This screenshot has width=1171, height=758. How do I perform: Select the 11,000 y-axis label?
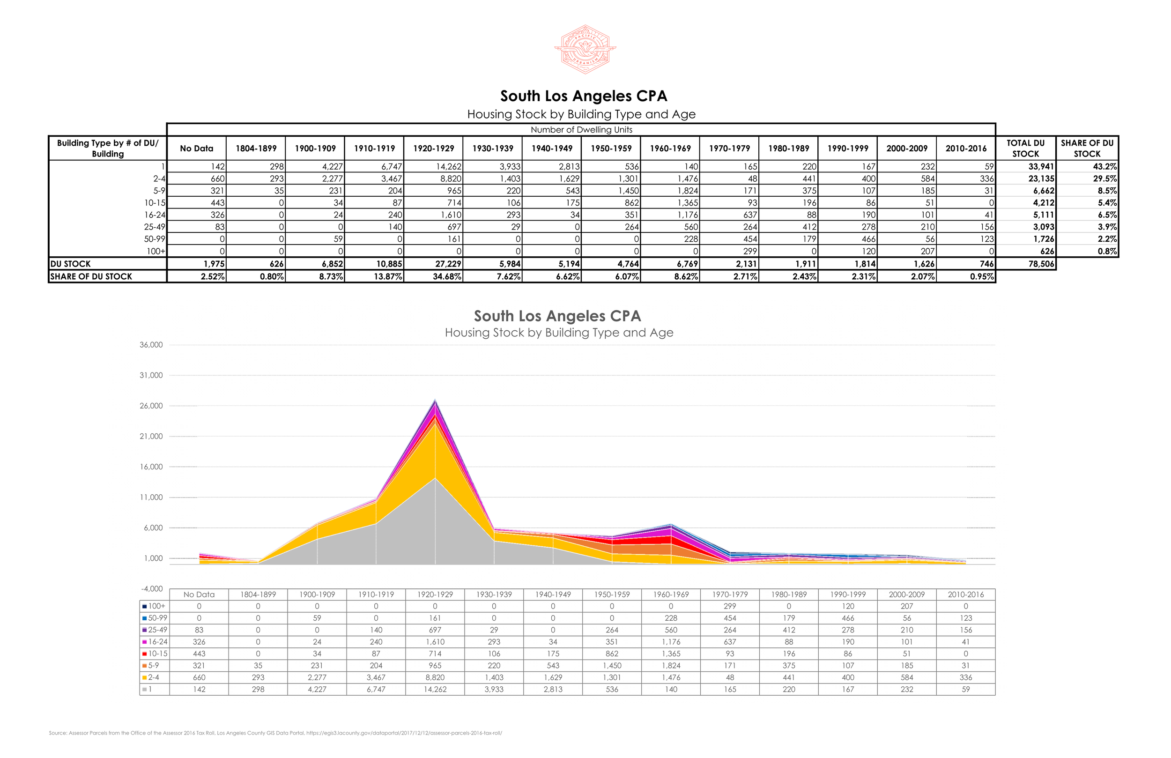click(151, 498)
